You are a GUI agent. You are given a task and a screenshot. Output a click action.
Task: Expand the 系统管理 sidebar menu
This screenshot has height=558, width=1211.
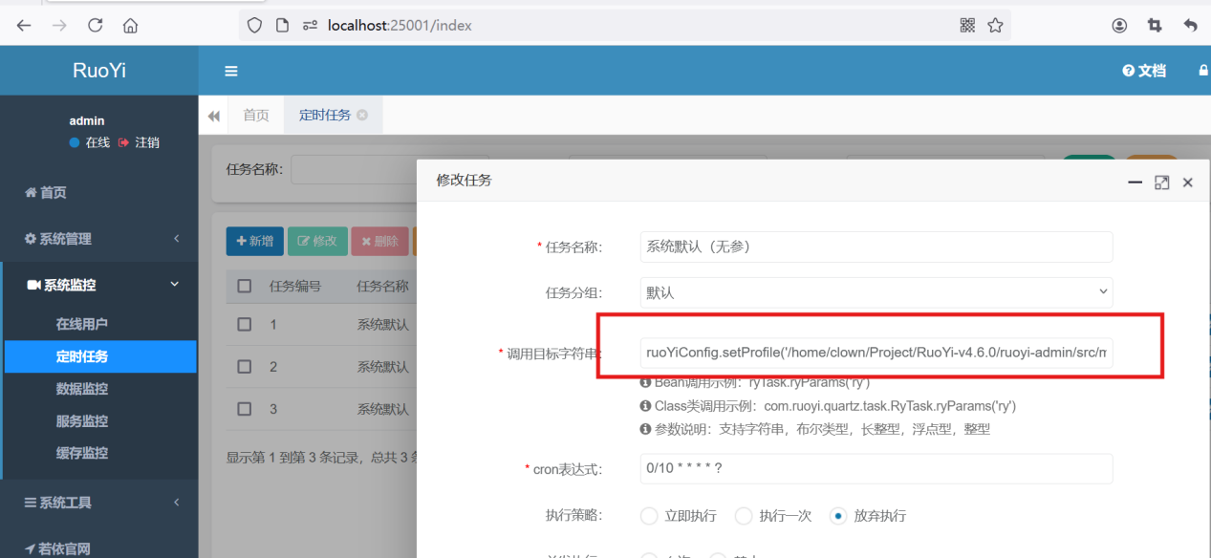point(99,239)
